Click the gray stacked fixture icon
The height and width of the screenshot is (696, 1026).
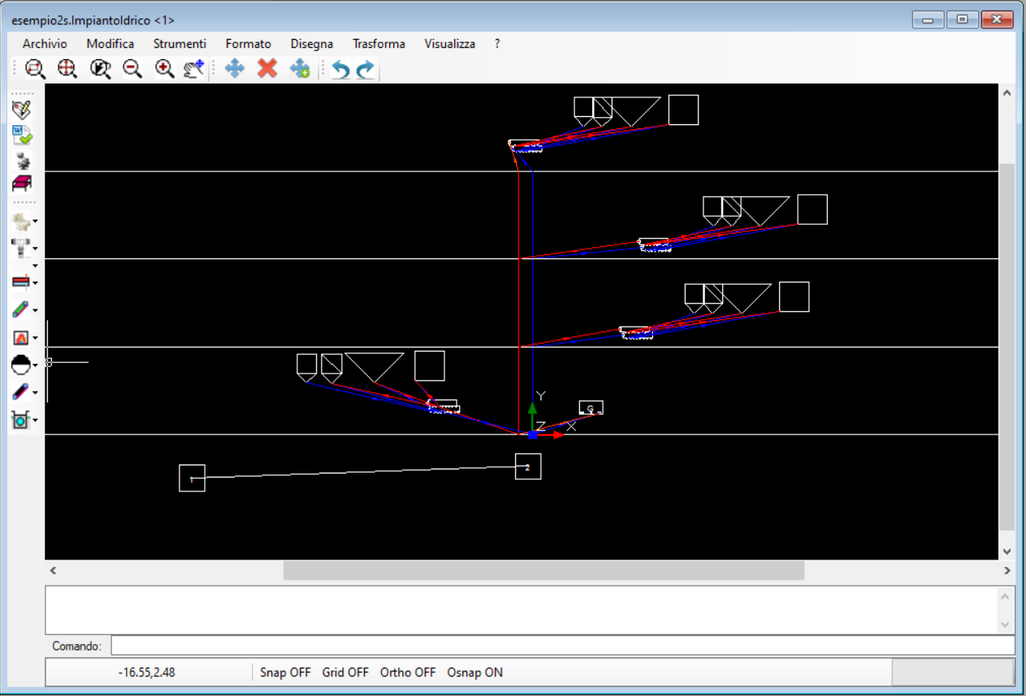point(22,159)
